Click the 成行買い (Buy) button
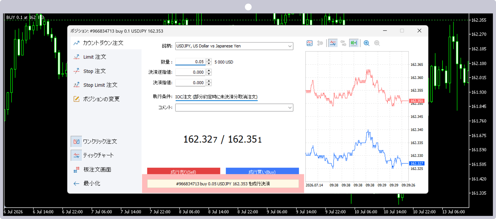496x219 pixels. [x=262, y=171]
